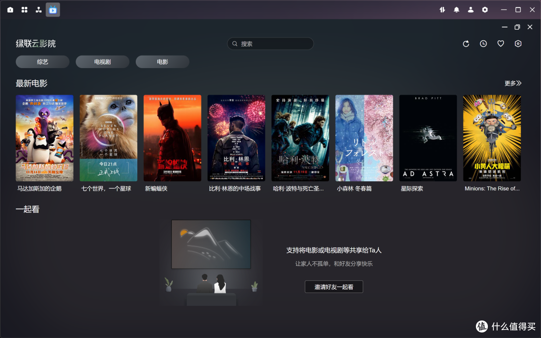Open cinema settings hexagon icon
The width and height of the screenshot is (541, 338).
[518, 44]
